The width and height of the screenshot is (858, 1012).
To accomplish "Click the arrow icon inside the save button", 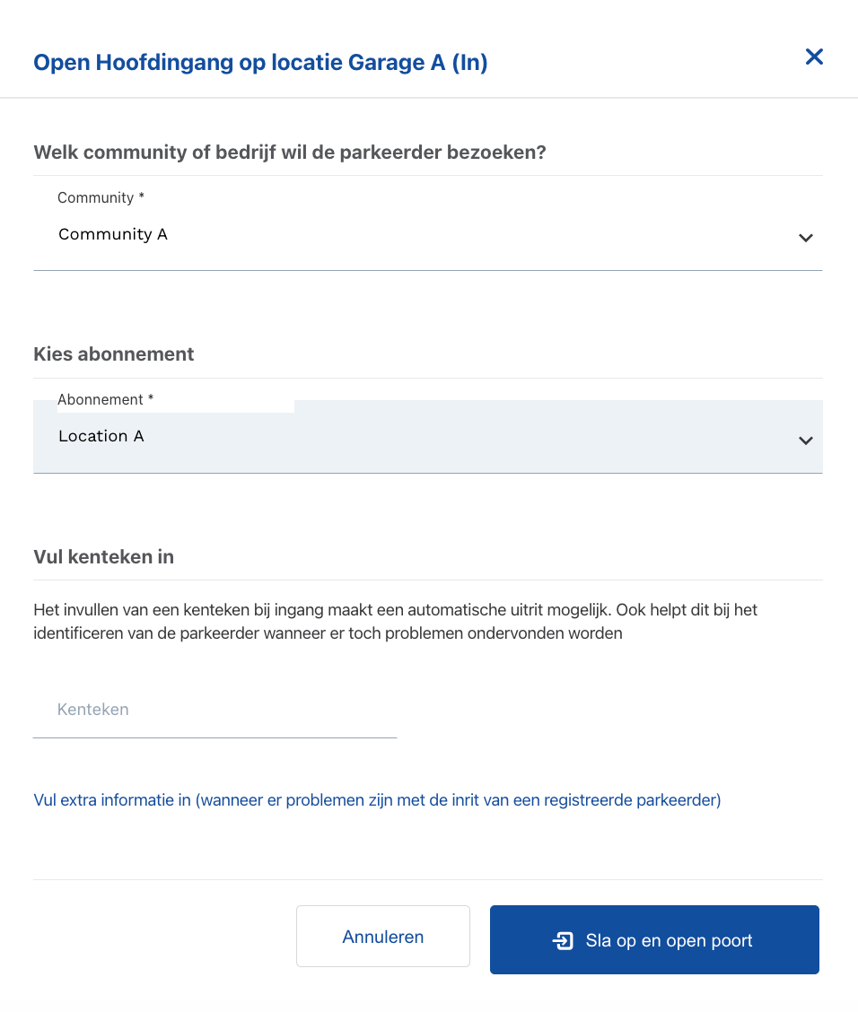I will coord(563,941).
